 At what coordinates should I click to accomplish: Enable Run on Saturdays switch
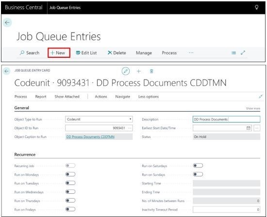(x=198, y=166)
